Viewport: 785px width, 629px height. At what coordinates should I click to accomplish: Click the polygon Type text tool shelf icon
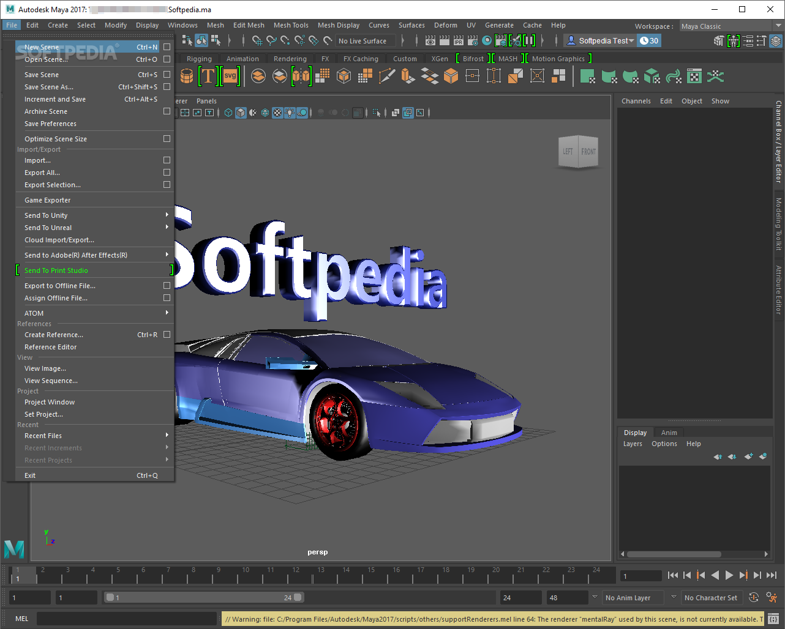pyautogui.click(x=208, y=76)
